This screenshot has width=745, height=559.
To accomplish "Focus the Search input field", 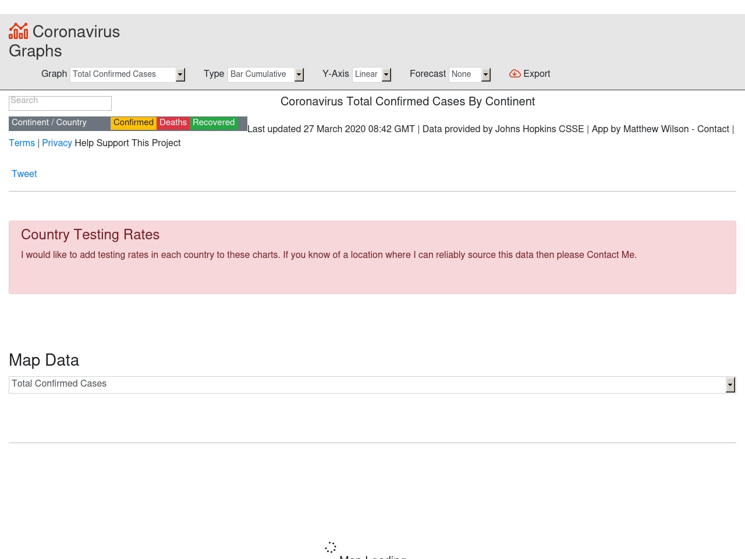I will [60, 103].
